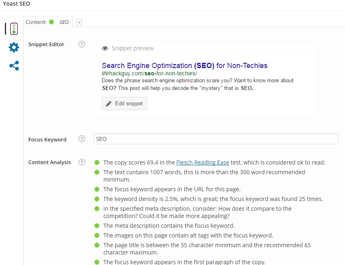This screenshot has height=265, width=345.
Task: Click the Snippet Editor label
Action: (x=46, y=45)
